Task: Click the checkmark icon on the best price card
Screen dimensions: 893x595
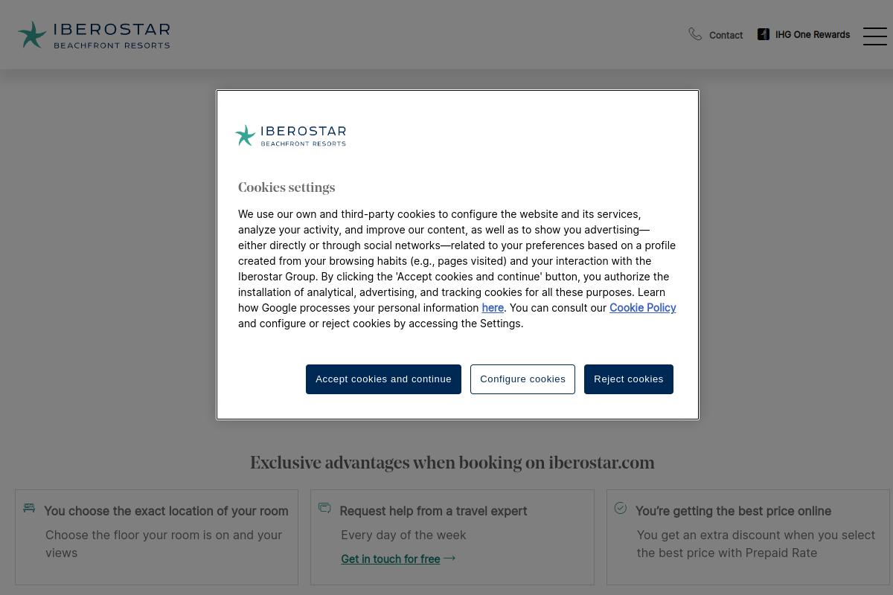Action: [621, 507]
